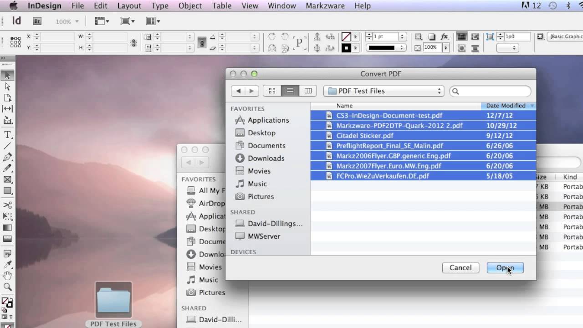Select the Gradient Swatch tool

coord(7,228)
